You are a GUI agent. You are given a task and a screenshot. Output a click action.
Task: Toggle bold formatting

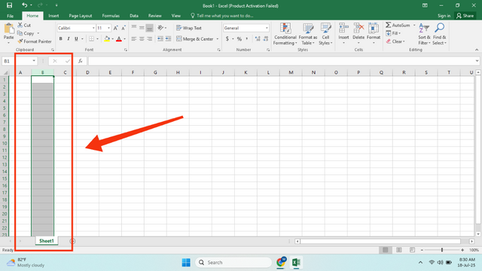click(x=60, y=38)
